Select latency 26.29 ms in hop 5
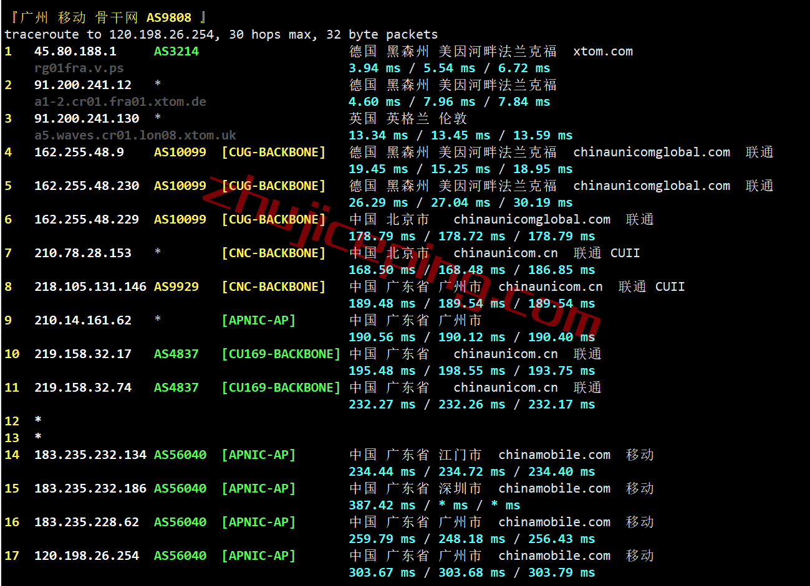The width and height of the screenshot is (810, 586). [378, 202]
